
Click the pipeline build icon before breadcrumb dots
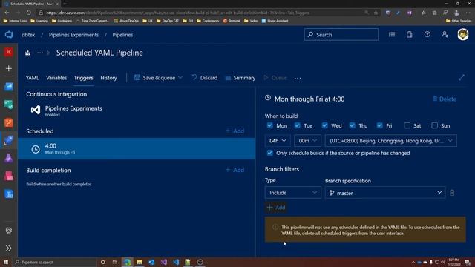[x=28, y=53]
